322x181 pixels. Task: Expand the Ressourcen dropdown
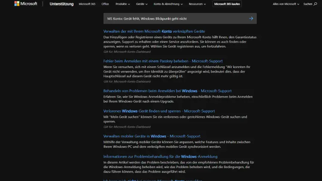point(197,4)
